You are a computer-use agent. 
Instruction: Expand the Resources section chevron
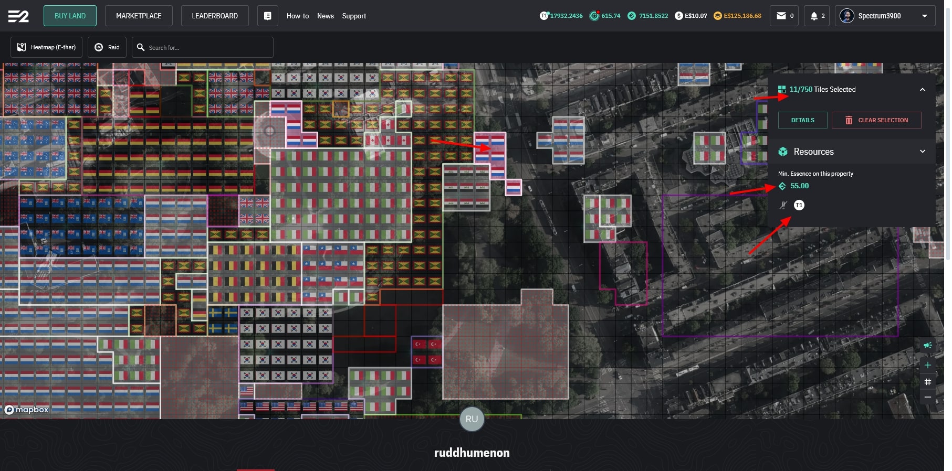[922, 152]
